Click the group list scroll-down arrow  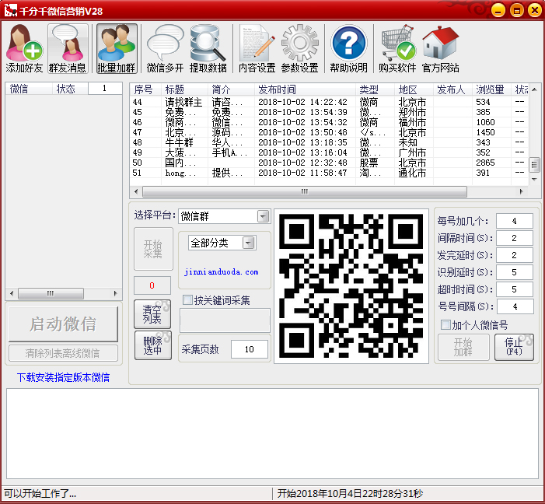(x=534, y=179)
